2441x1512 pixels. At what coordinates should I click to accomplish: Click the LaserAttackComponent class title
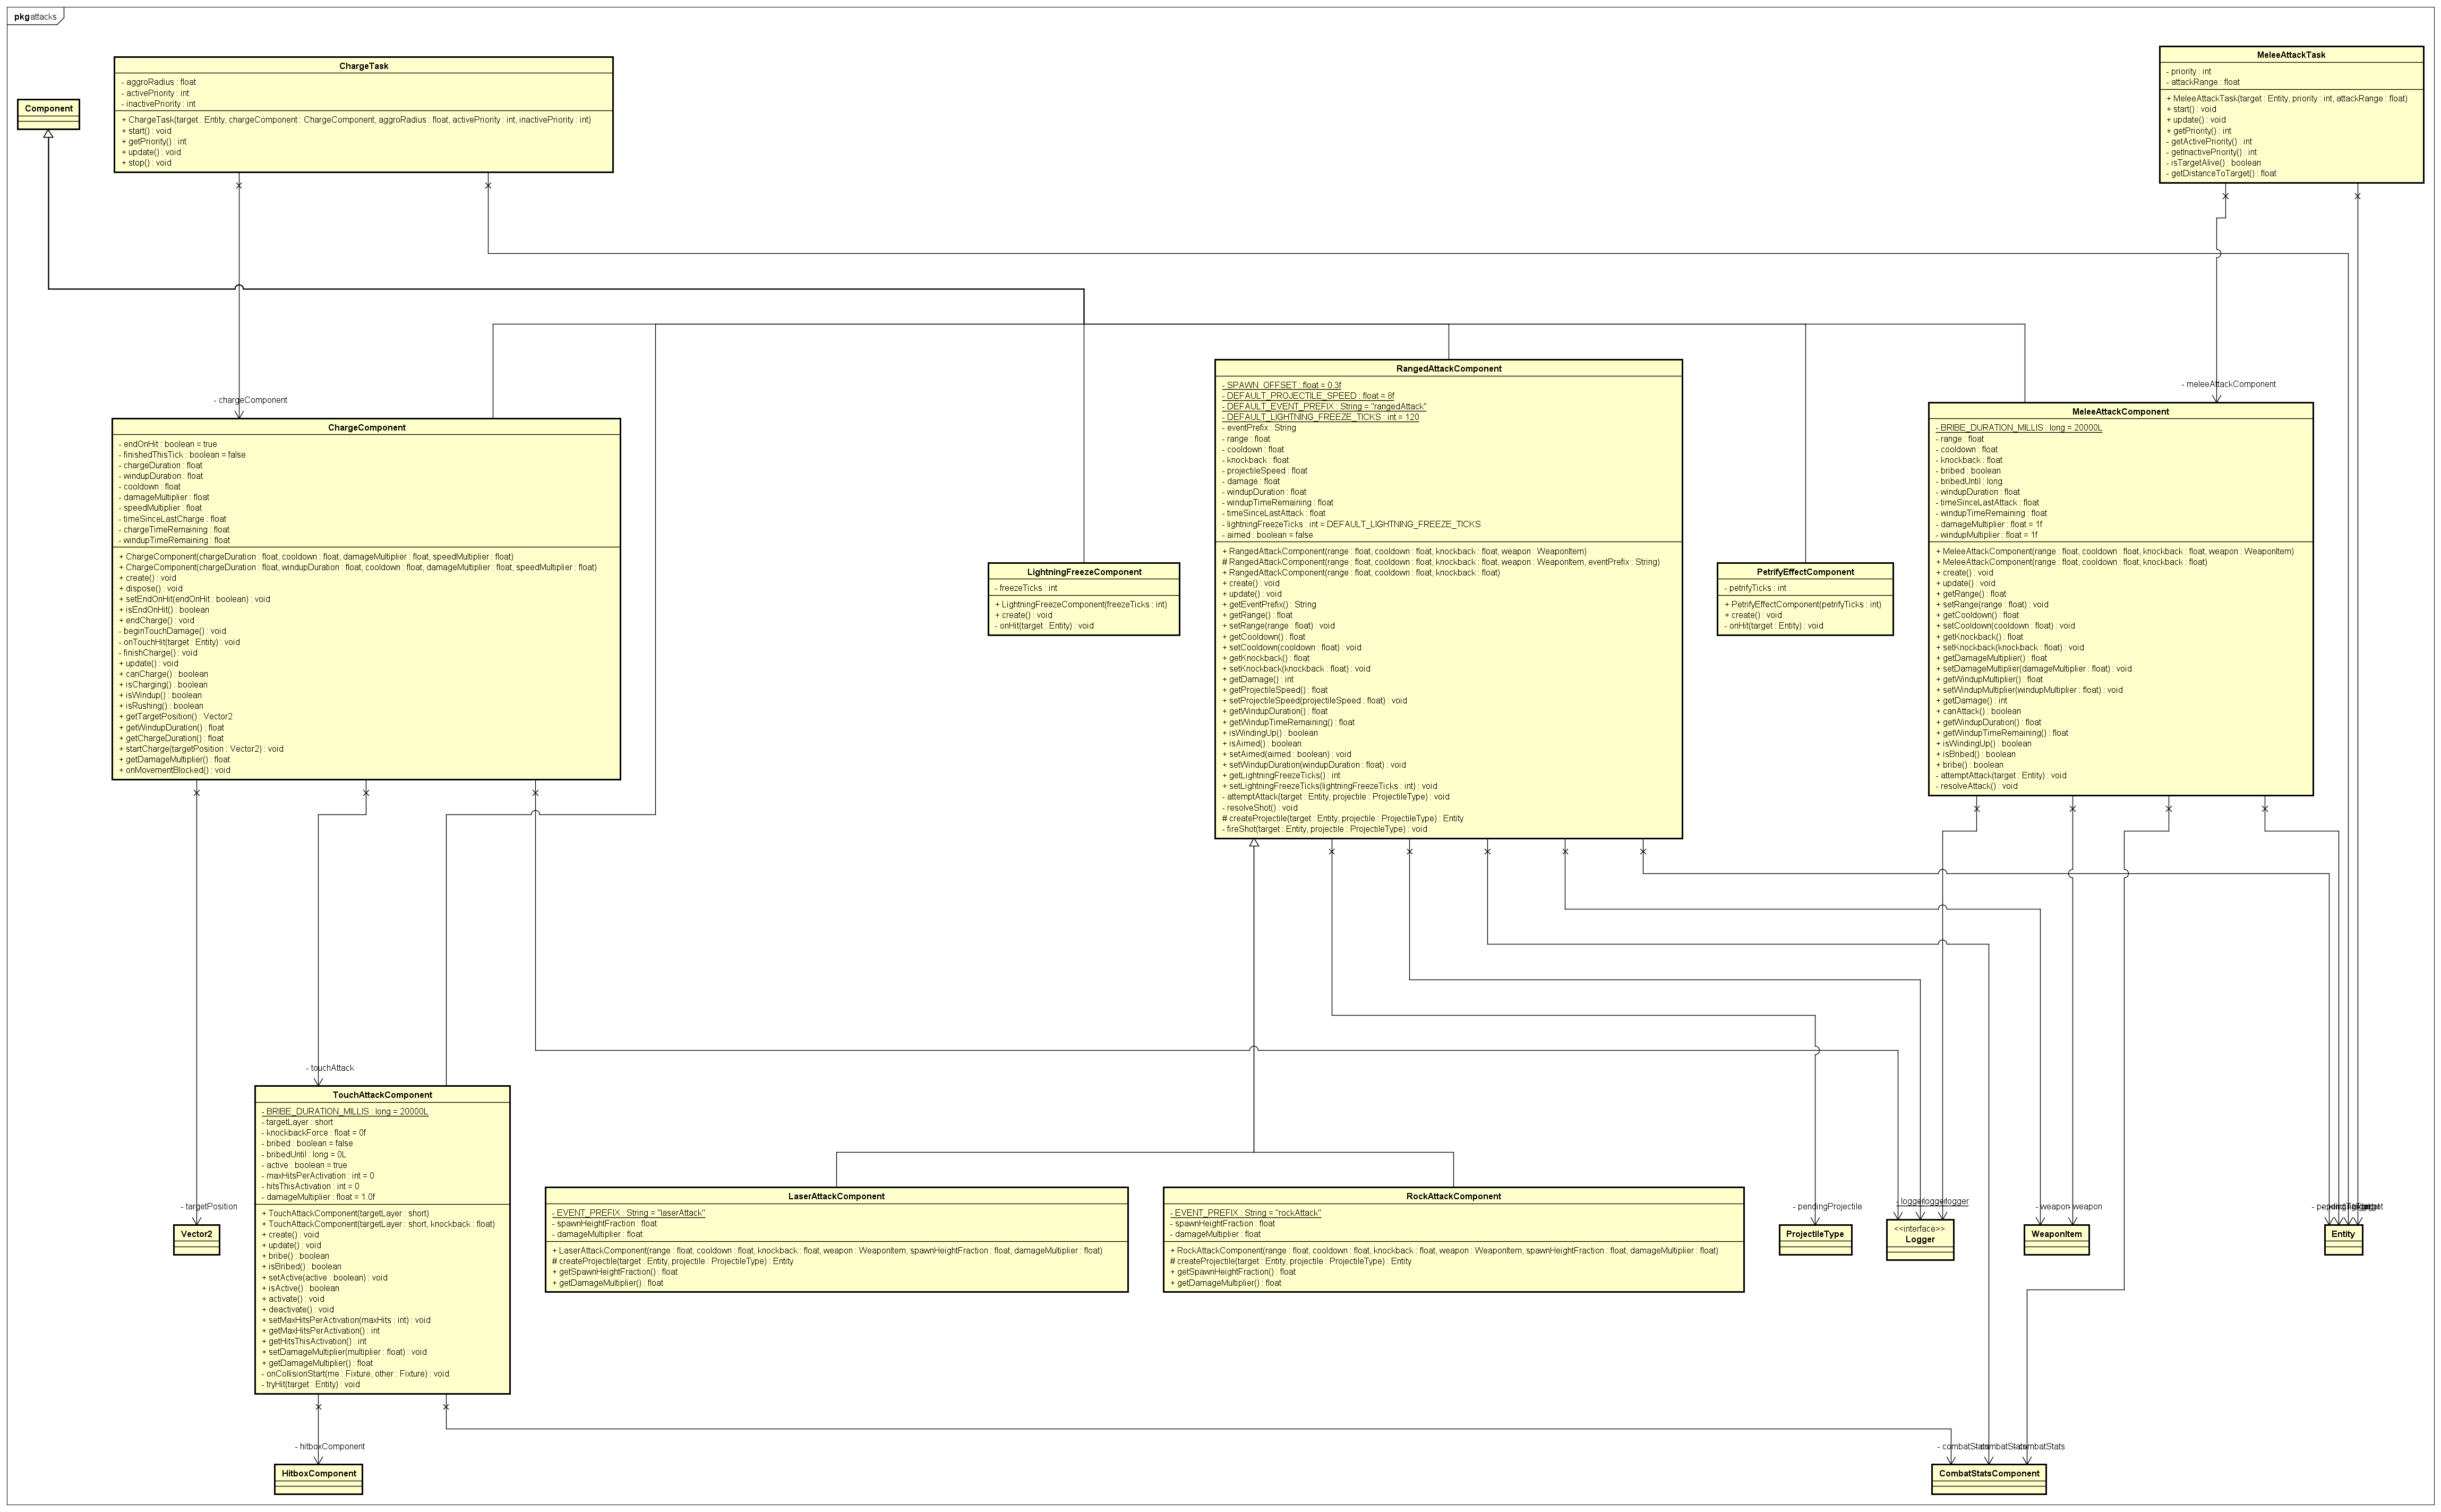click(836, 1196)
